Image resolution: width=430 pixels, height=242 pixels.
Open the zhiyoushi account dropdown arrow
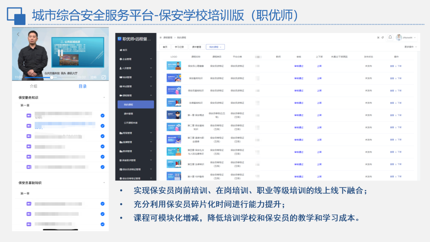point(415,37)
